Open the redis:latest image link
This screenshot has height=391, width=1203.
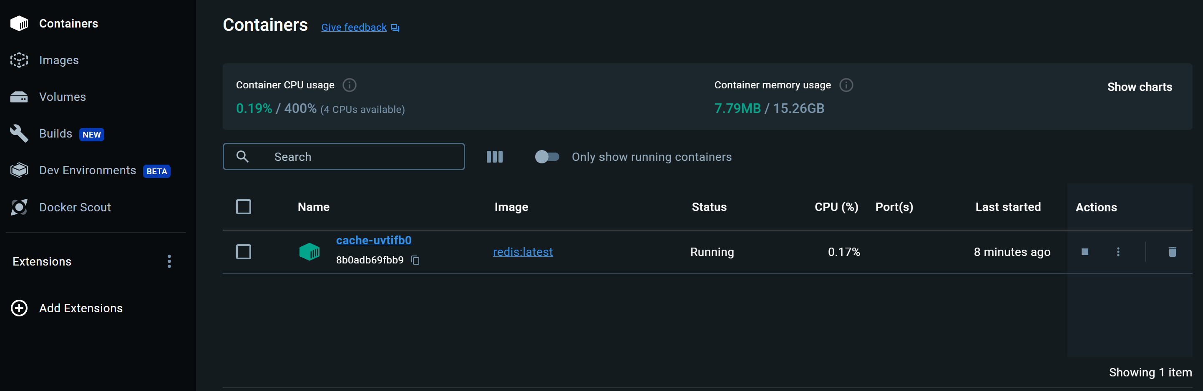523,252
